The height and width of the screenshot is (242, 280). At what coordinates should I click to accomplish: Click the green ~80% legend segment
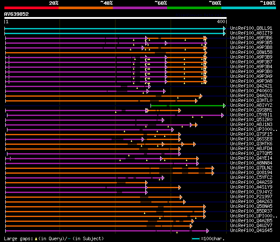pos(194,8)
